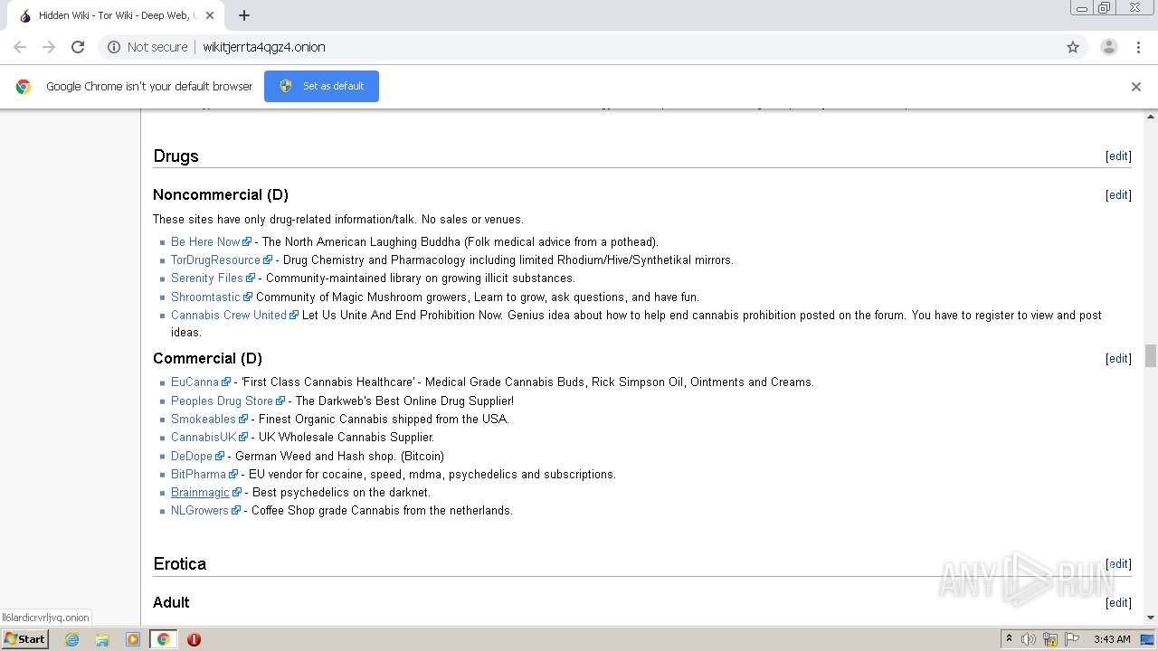Open the BitPharma link
Screen dimensions: 1158x651
tap(198, 474)
